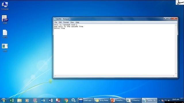
Task: Open the network tray icon
Action: tap(166, 100)
